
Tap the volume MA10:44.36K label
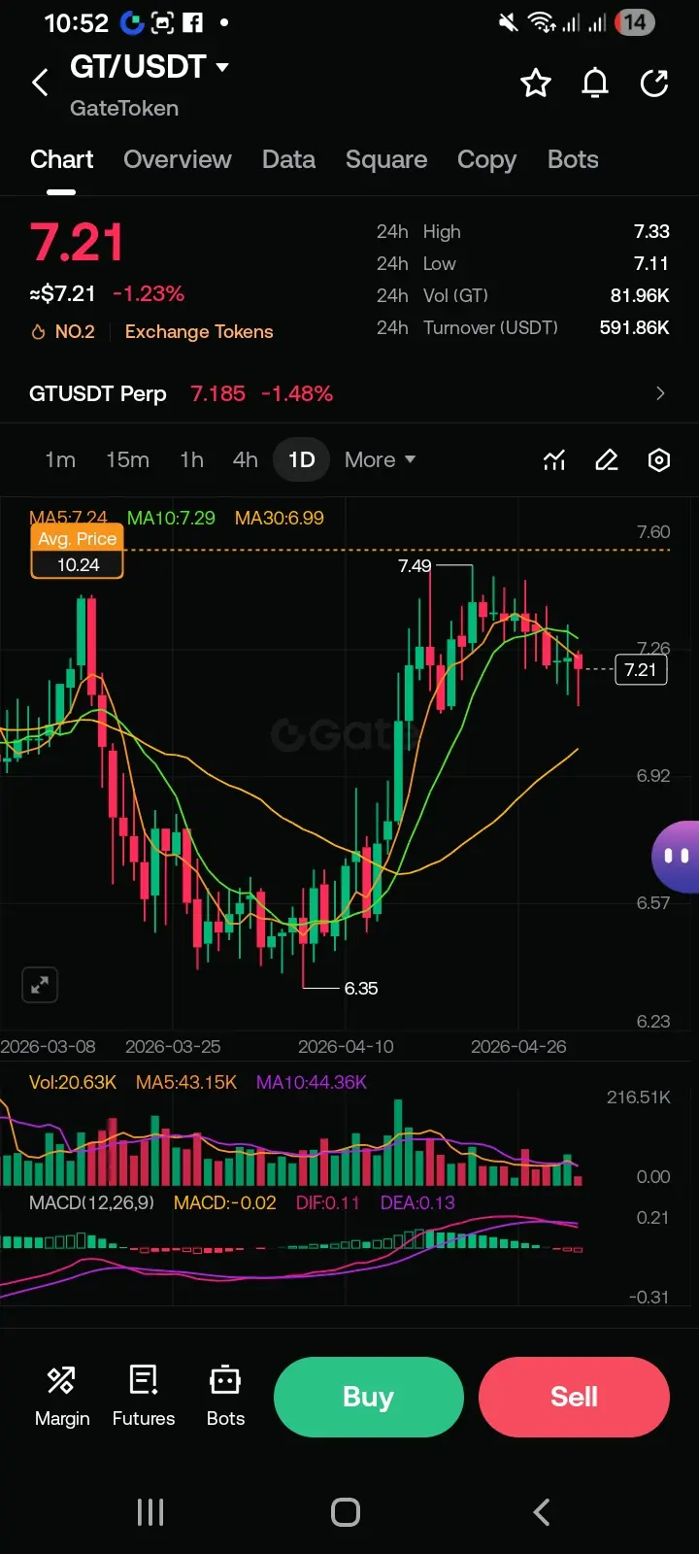pos(312,1082)
